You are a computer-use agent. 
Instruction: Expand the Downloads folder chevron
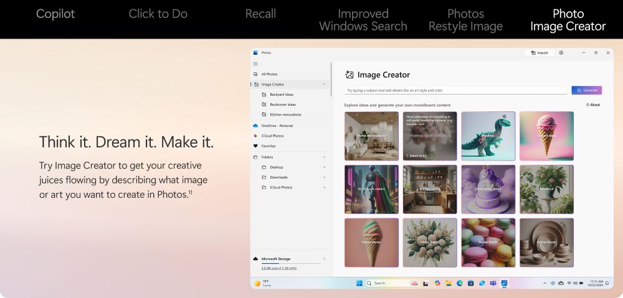click(324, 177)
